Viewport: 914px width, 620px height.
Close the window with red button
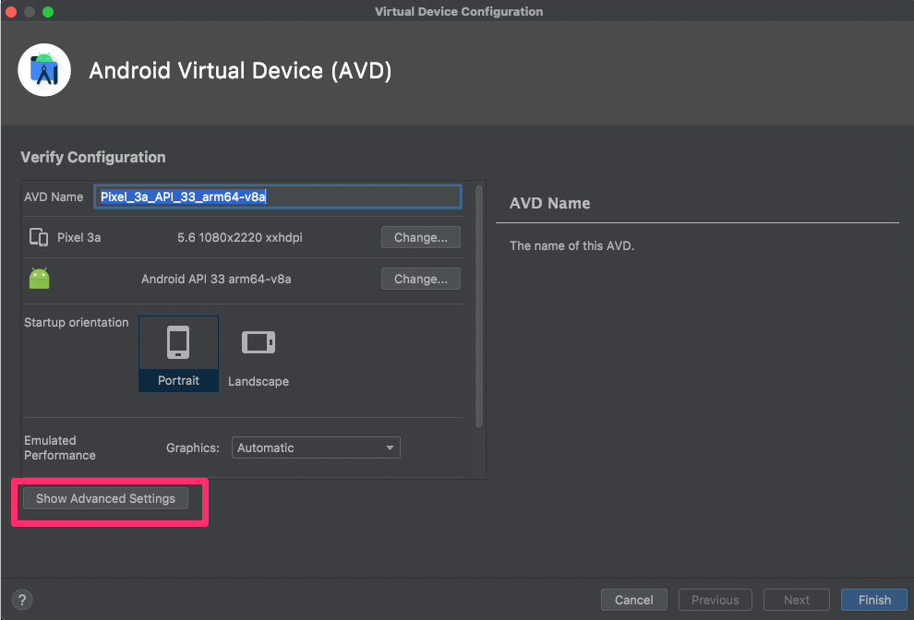point(10,12)
